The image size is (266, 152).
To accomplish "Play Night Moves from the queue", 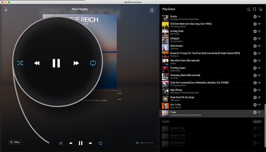I will pos(212,91).
